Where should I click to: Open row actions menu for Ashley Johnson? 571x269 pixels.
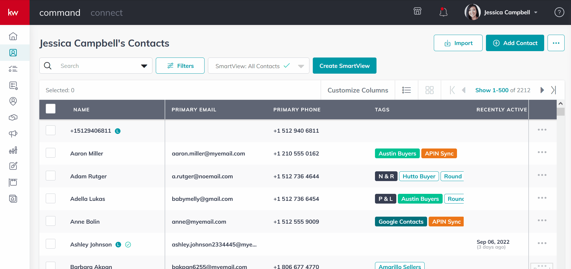pos(542,243)
